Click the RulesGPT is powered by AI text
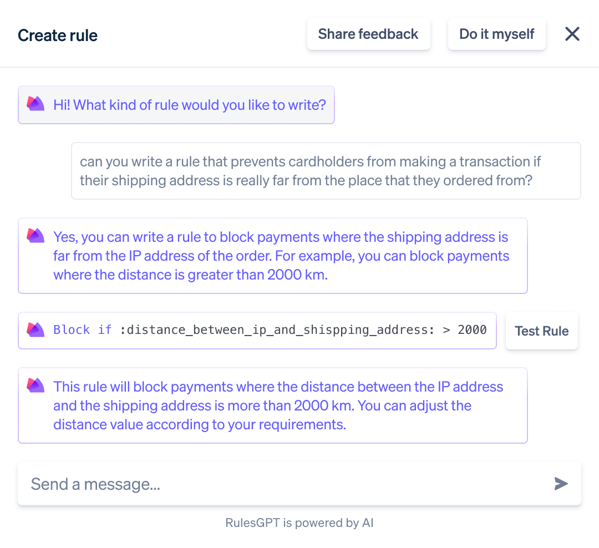The image size is (599, 548). (x=299, y=522)
